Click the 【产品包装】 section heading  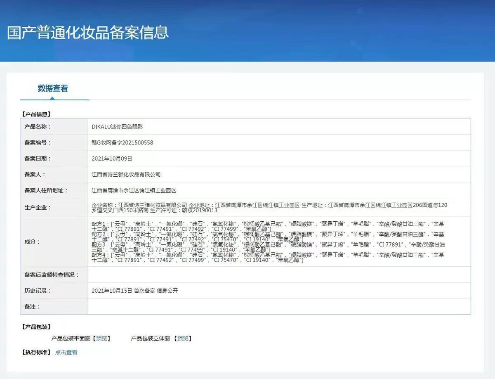click(36, 327)
